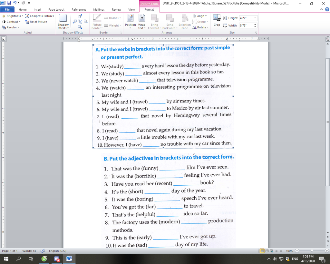The width and height of the screenshot is (330, 264).
Task: Click the Shadow On/Off toggle icon
Action: point(80,22)
